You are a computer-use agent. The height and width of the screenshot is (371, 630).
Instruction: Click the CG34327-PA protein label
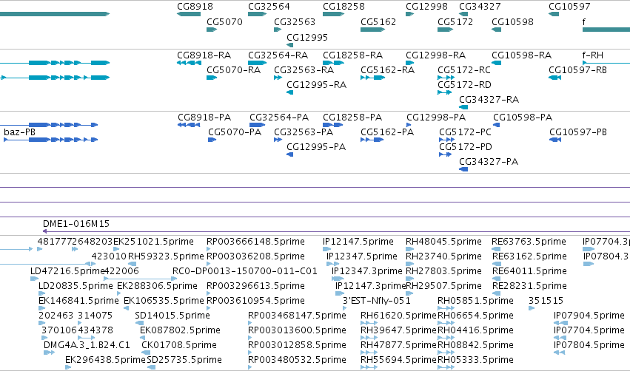[489, 162]
